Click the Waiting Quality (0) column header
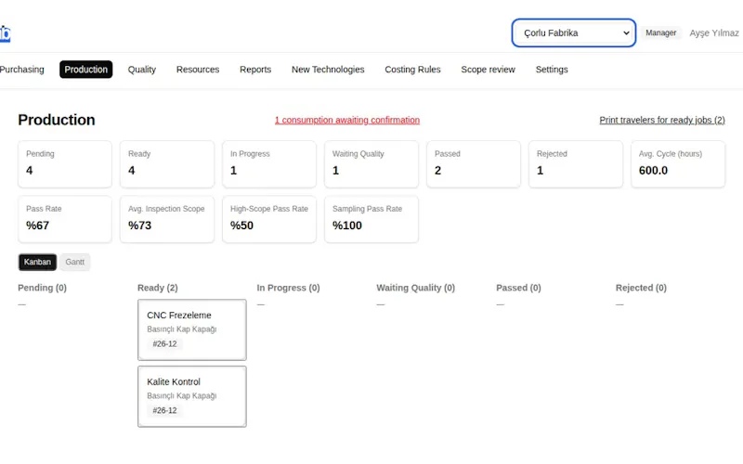This screenshot has height=464, width=743. tap(415, 288)
